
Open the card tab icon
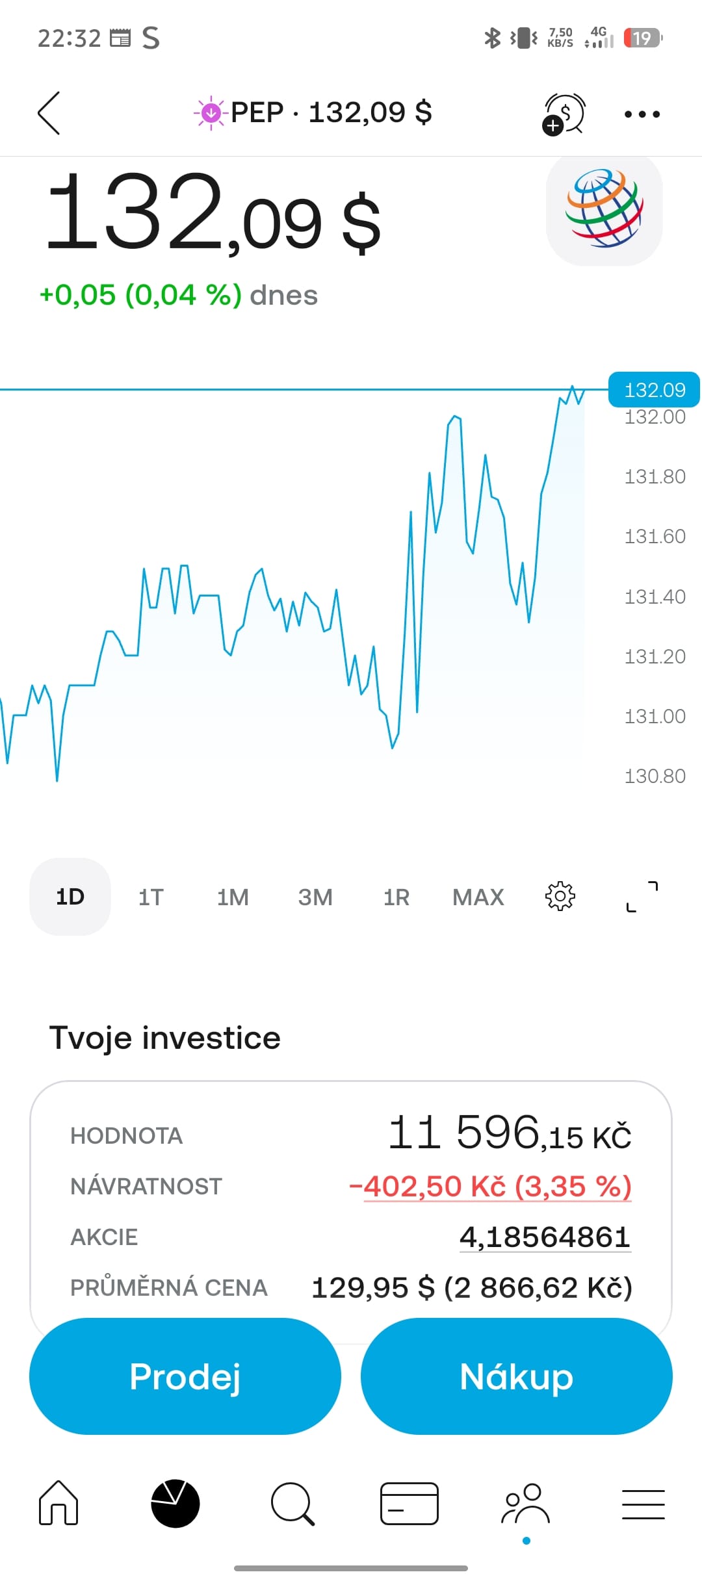(x=409, y=1503)
